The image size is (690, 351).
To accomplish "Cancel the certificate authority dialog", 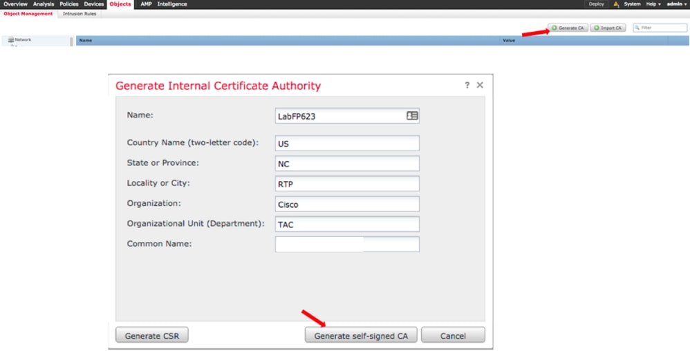I will (453, 335).
